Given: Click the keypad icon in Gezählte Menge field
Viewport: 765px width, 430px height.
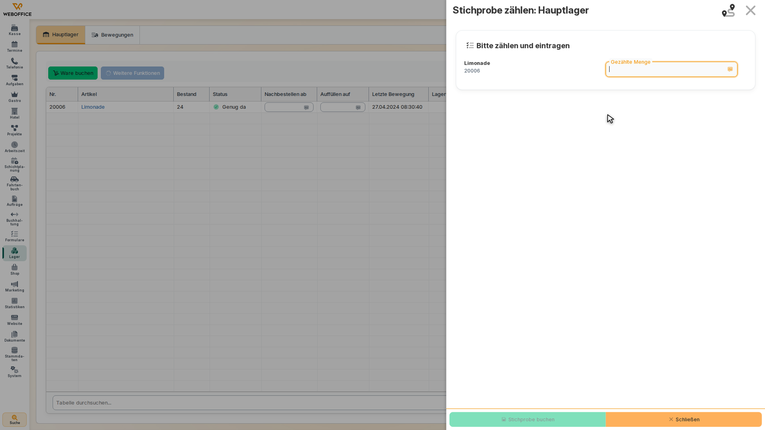Looking at the screenshot, I should tap(730, 69).
